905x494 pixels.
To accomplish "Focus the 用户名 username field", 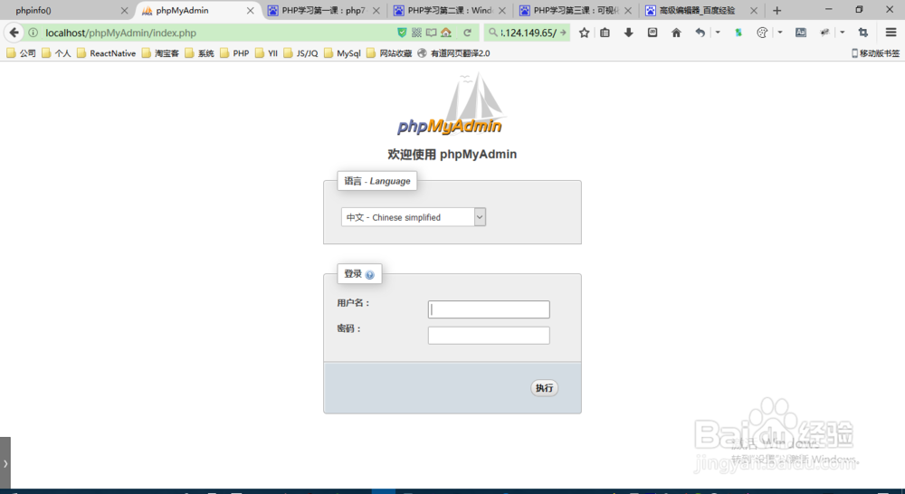I will (x=489, y=309).
